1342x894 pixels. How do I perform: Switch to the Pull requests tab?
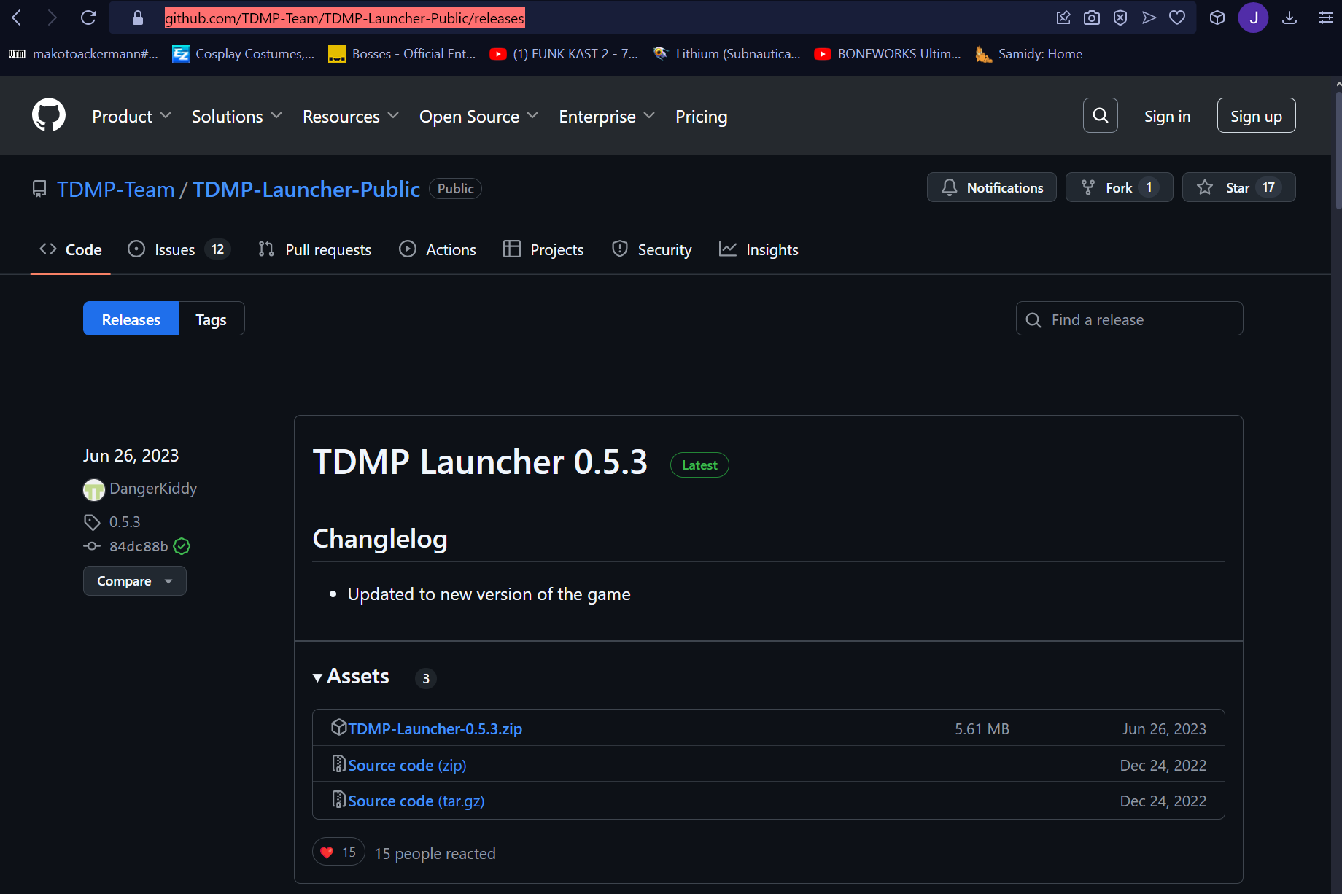point(315,249)
